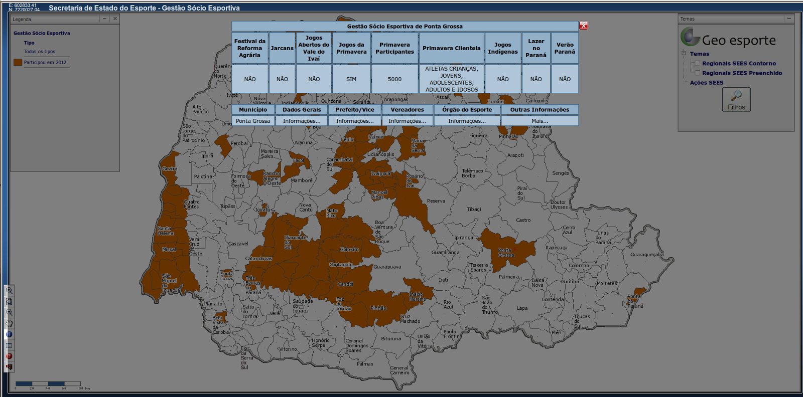Click Mais under Outras Informações
Image resolution: width=803 pixels, height=397 pixels.
coord(540,121)
